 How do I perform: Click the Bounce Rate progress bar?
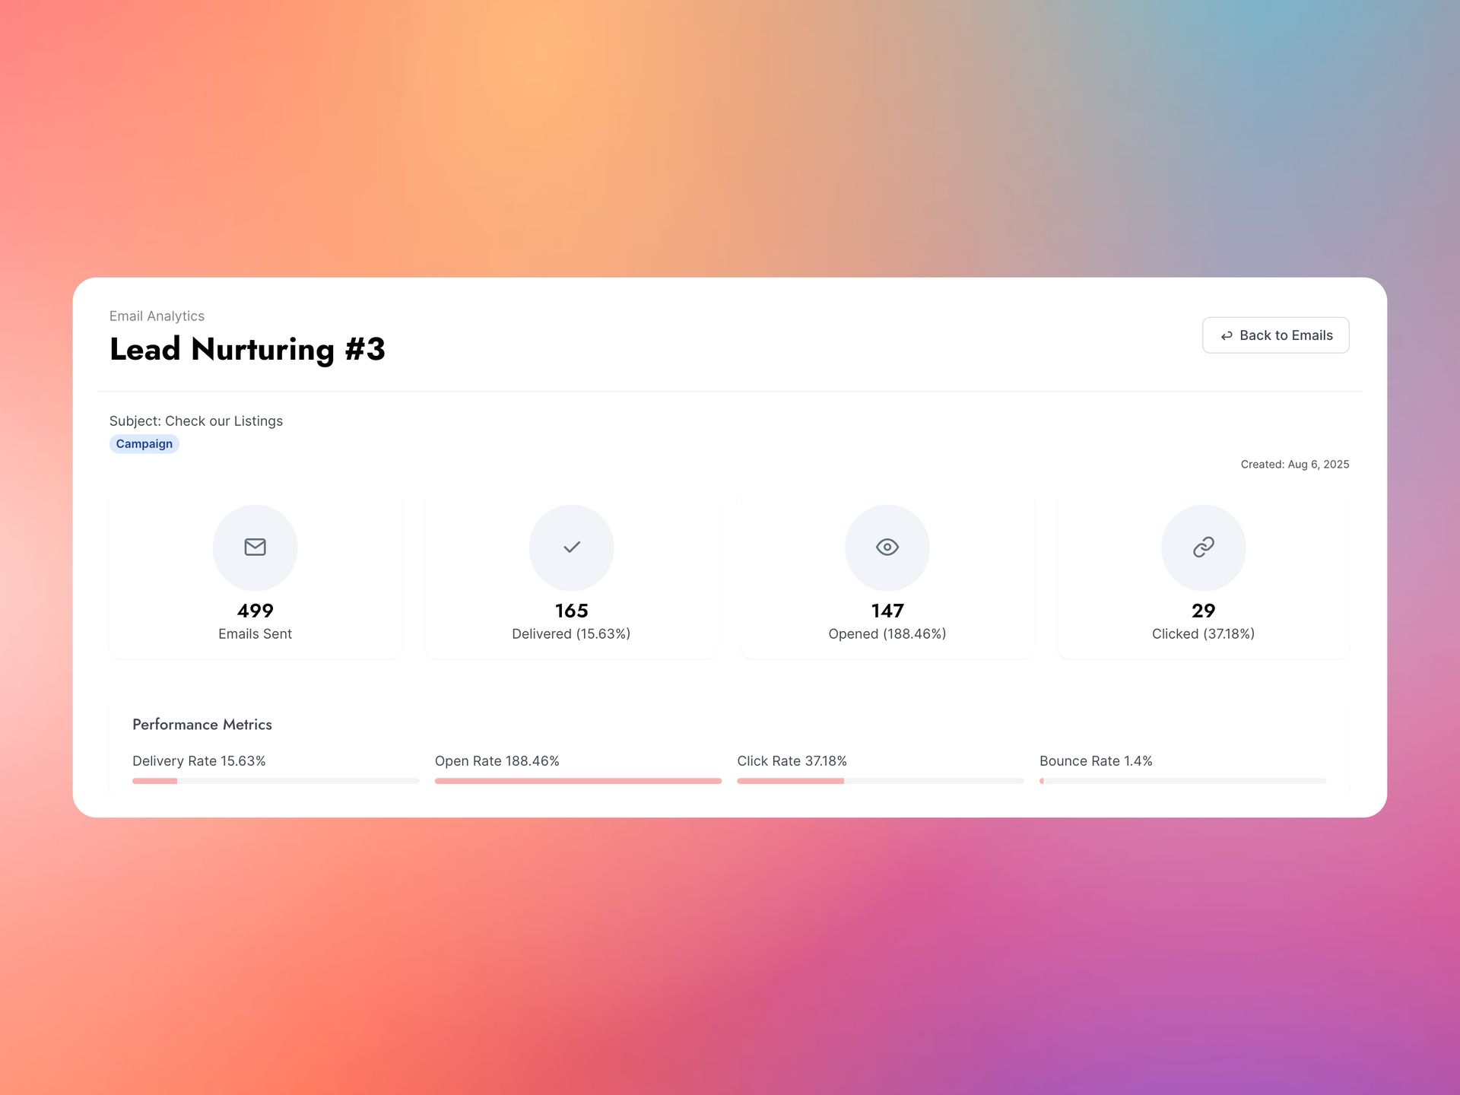point(1182,781)
